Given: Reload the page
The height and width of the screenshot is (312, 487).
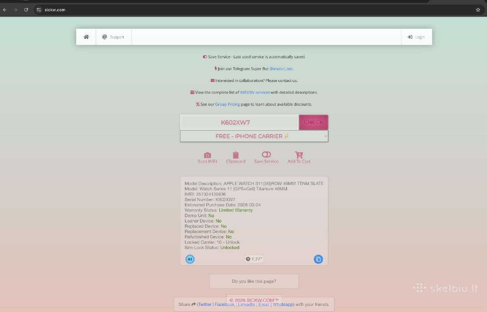Looking at the screenshot, I should click(26, 10).
